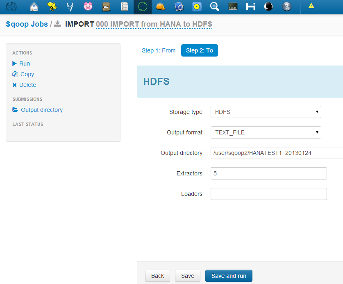Open the Help question mark icon
Screen dimensions: 343x284
click(x=286, y=7)
